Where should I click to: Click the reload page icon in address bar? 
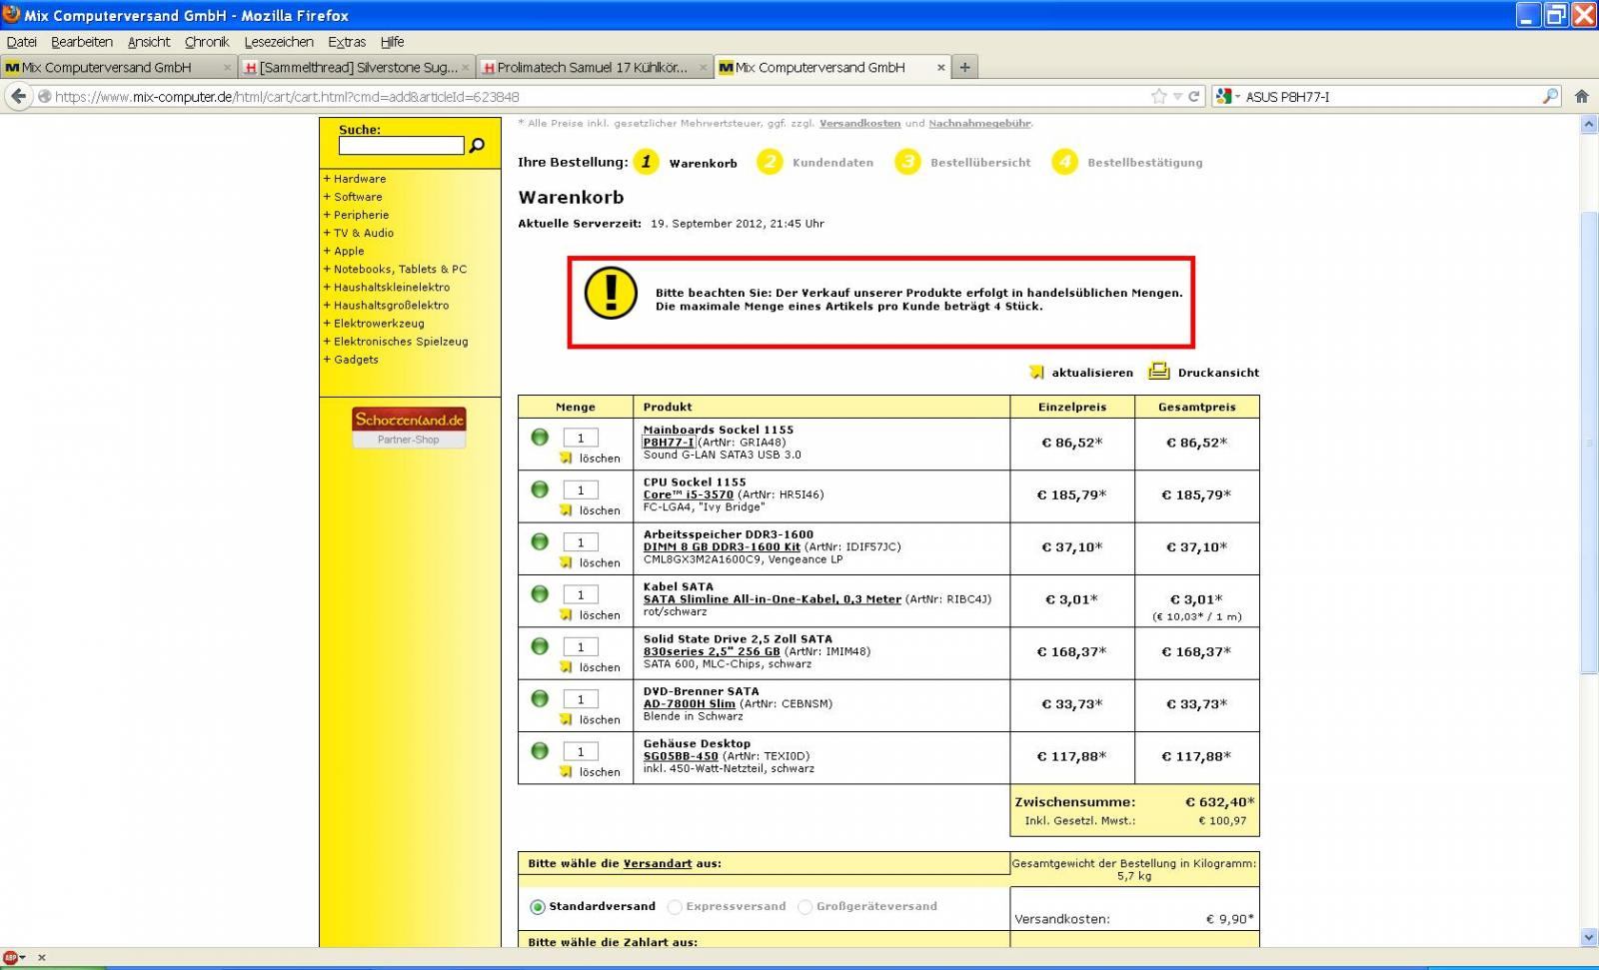pos(1193,97)
